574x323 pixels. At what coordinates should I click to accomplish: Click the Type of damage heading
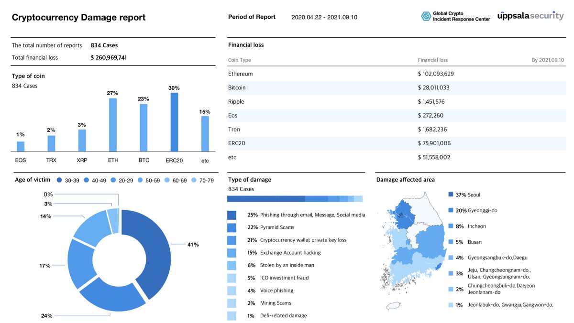pos(250,180)
